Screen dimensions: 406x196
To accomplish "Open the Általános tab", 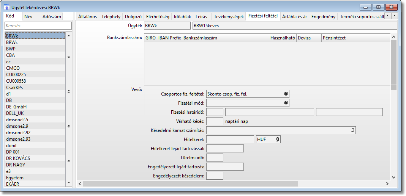I will (87, 17).
